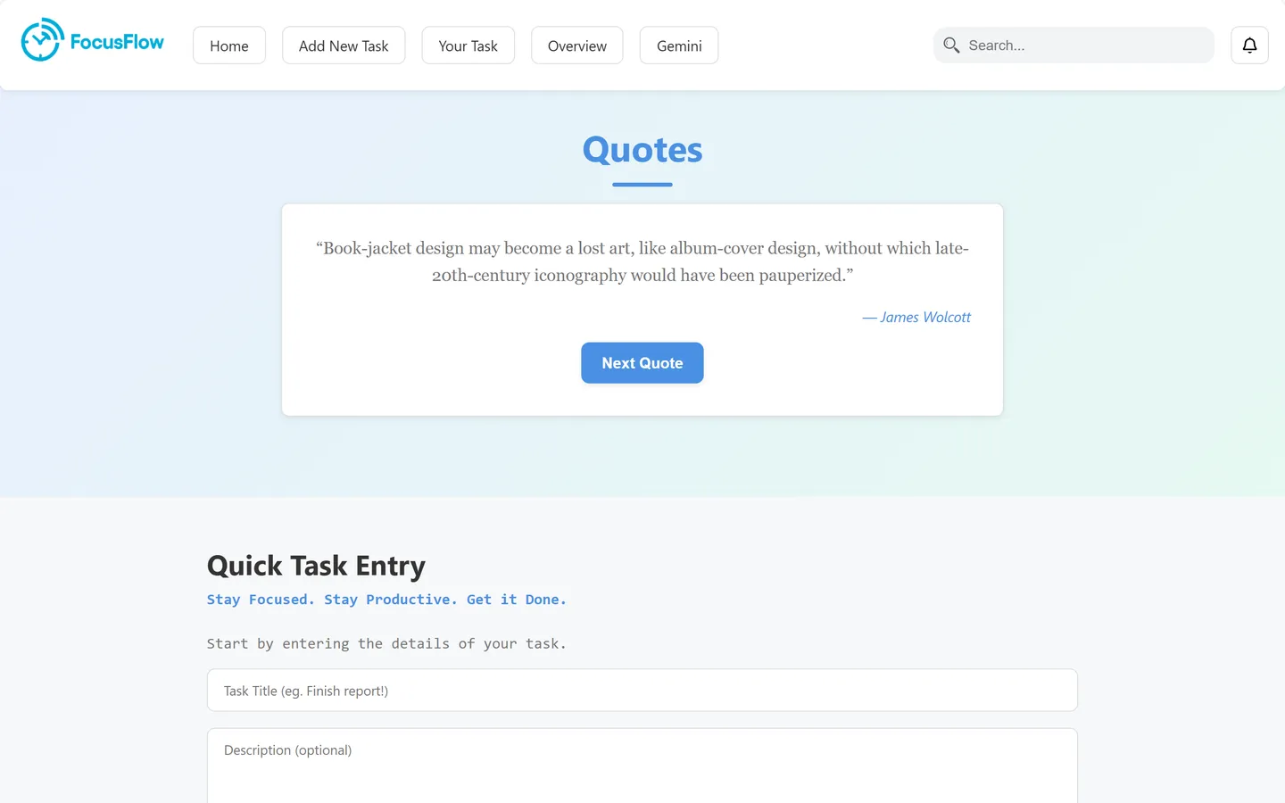Image resolution: width=1285 pixels, height=803 pixels.
Task: Select the Description (optional) text area
Action: click(x=642, y=767)
